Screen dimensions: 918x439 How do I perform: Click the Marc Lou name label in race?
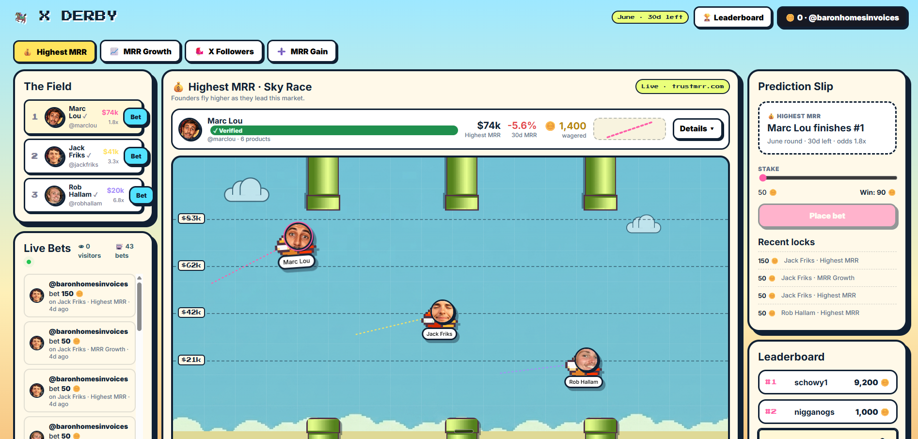[x=297, y=262]
